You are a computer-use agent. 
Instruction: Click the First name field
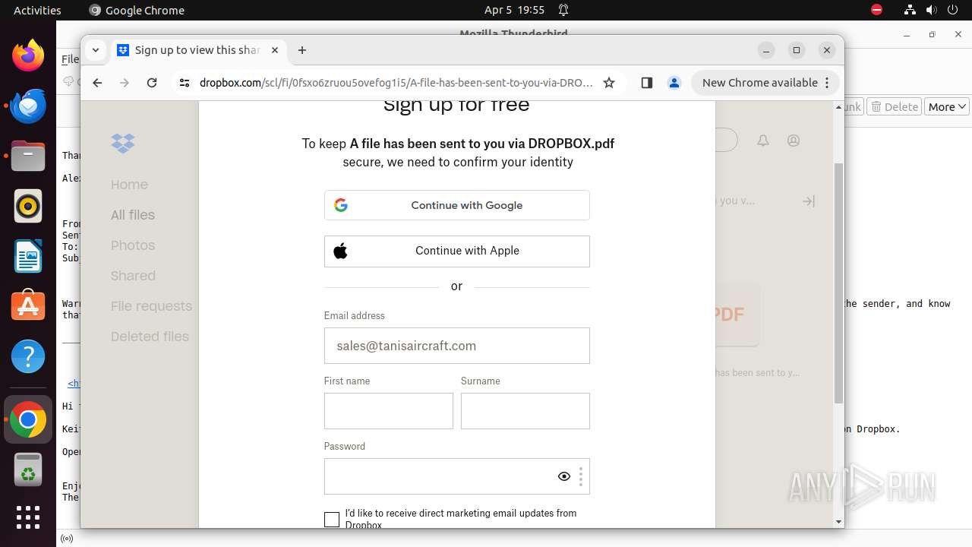388,411
